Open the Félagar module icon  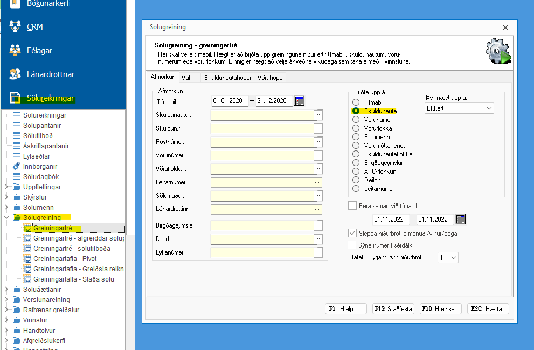15,50
